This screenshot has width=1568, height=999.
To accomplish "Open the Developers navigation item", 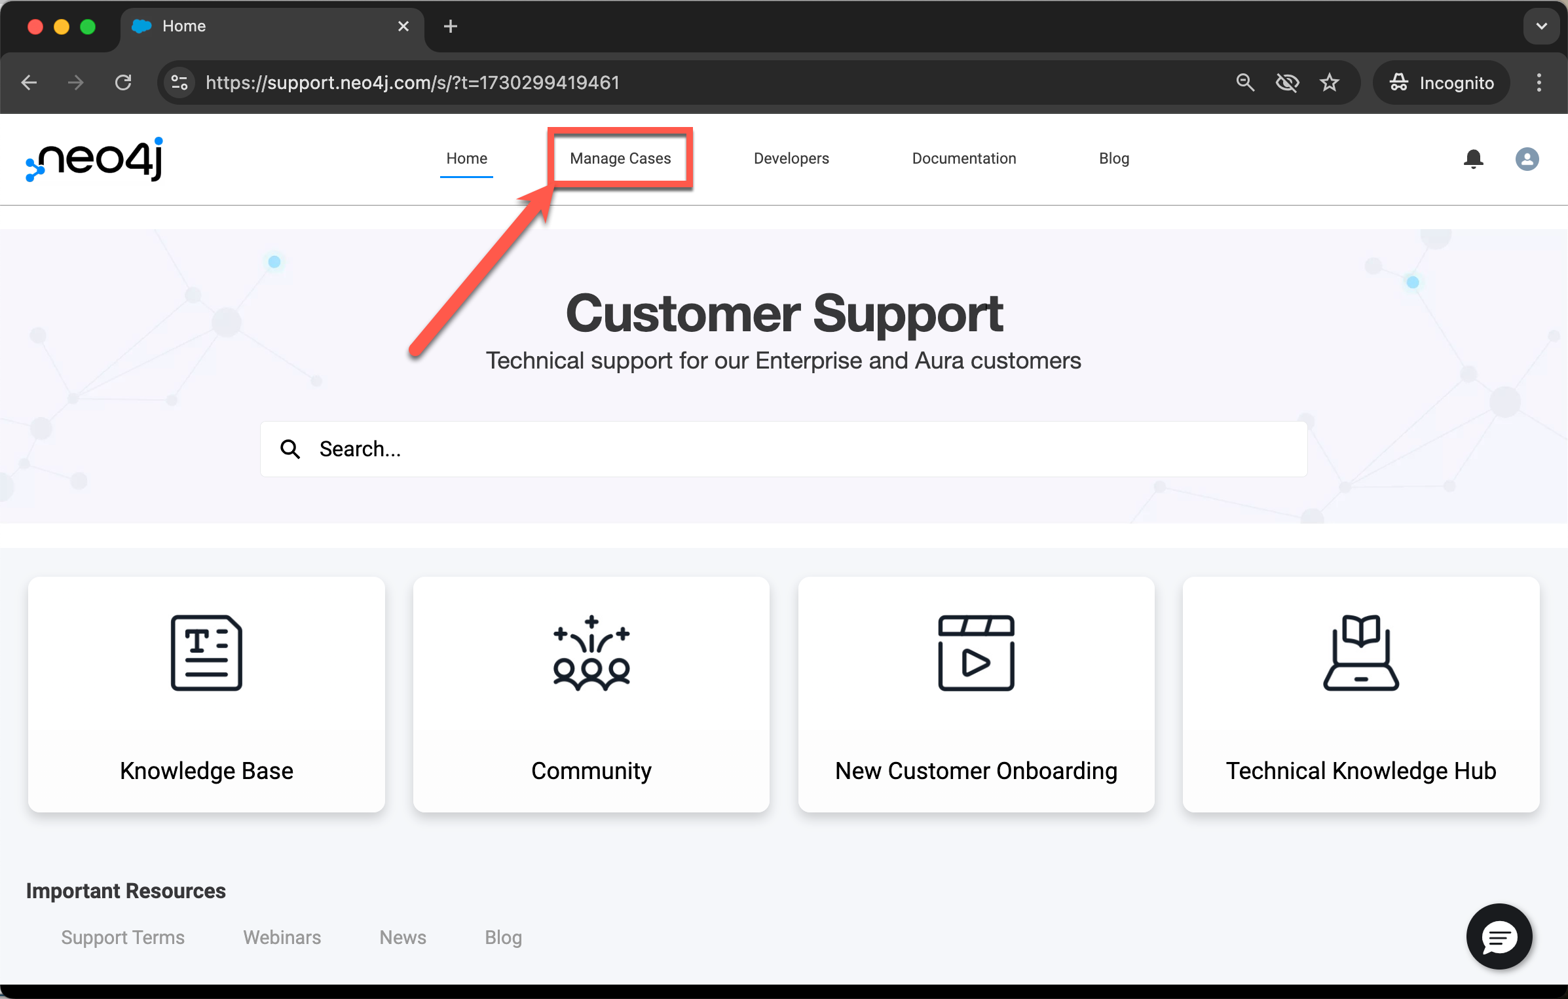I will pyautogui.click(x=791, y=158).
